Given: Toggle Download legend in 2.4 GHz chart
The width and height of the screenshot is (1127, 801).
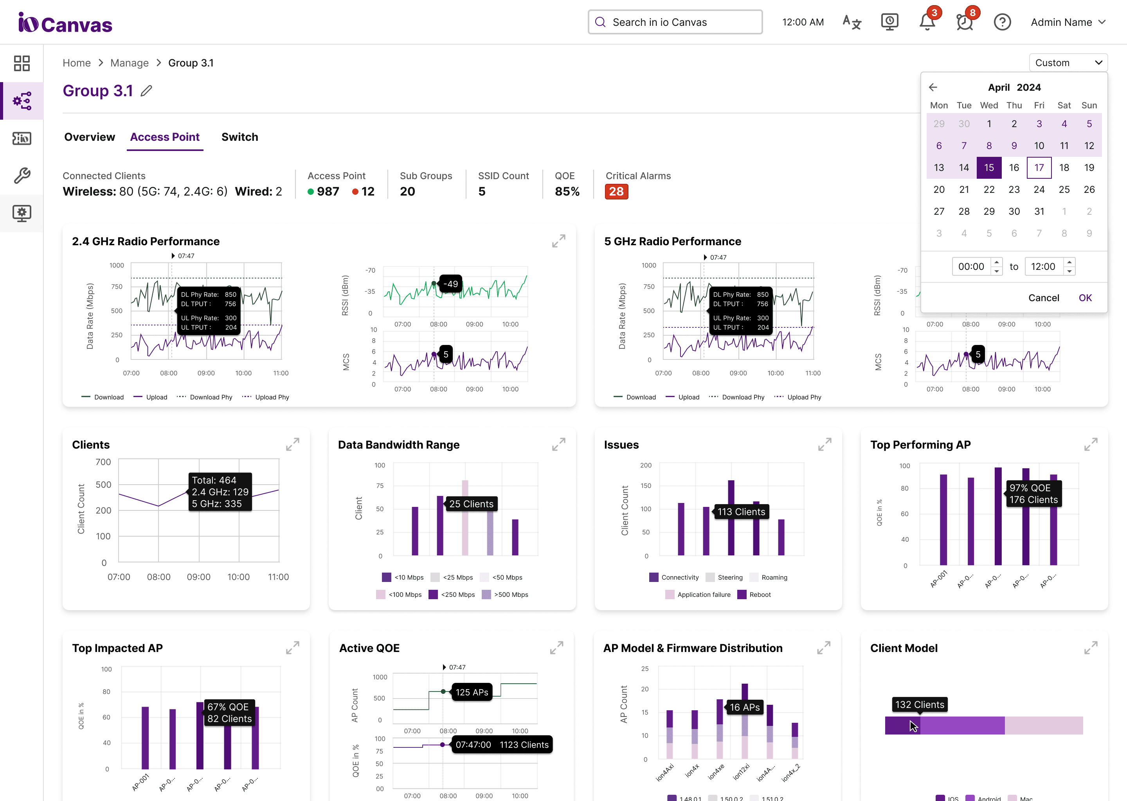Looking at the screenshot, I should click(x=103, y=397).
